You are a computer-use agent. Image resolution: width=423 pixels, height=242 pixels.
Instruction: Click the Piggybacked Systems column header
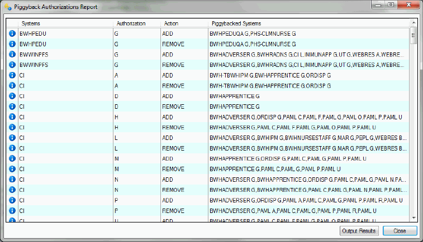point(236,23)
